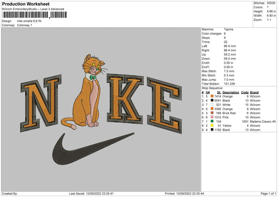The width and height of the screenshot is (278, 197).
Task: Click the white swatch for thread 321
Action: (212, 105)
